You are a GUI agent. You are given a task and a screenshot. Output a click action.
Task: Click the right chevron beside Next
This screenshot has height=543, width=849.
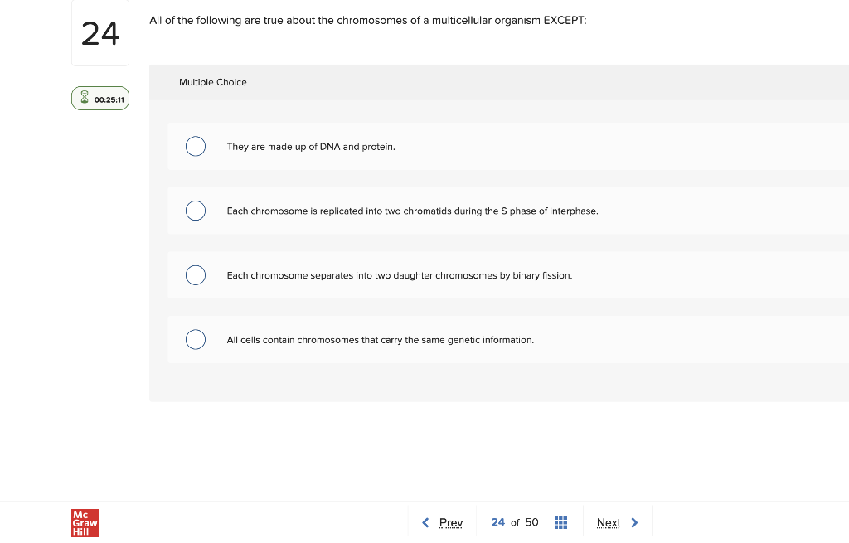pos(634,522)
